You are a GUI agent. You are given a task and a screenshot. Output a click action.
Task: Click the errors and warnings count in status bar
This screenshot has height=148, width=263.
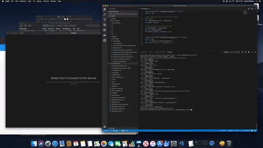(115, 131)
